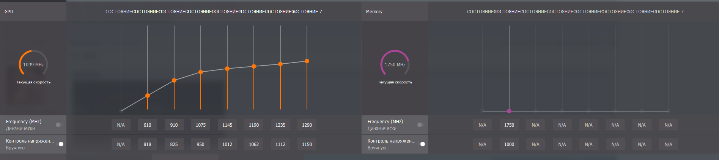
Task: Click GPU state 7 voltage field 1150
Action: 307,144
